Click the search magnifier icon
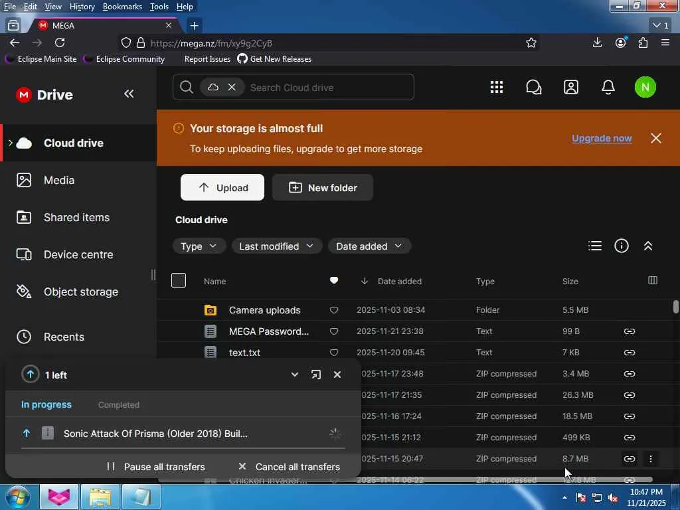This screenshot has height=510, width=680. tap(187, 87)
